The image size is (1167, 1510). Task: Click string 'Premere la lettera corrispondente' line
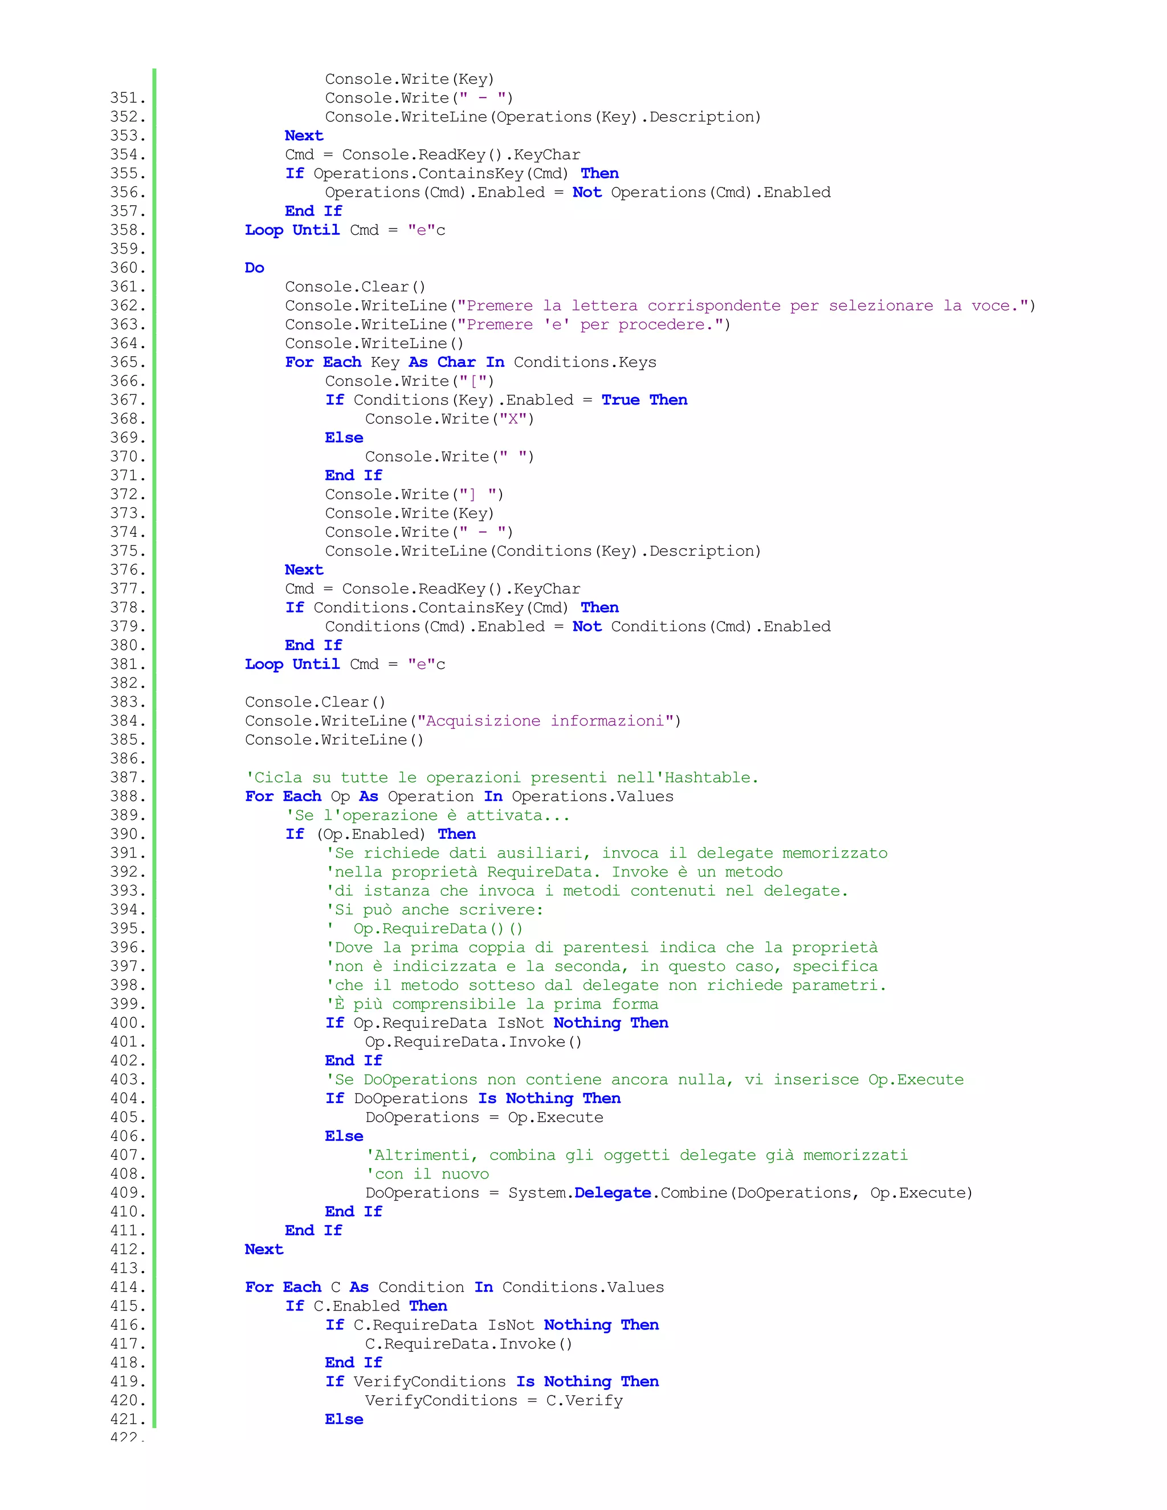(x=660, y=305)
